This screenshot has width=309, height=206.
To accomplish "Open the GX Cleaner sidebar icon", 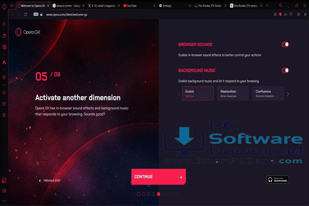I will pyautogui.click(x=4, y=36).
